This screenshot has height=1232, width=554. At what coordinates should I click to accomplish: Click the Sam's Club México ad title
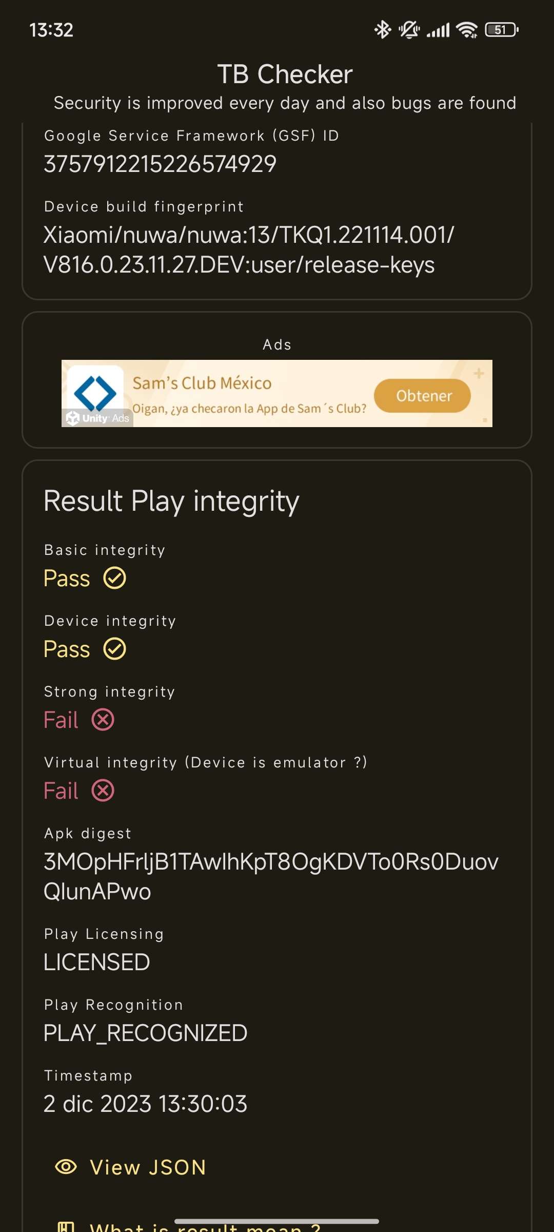pos(202,383)
